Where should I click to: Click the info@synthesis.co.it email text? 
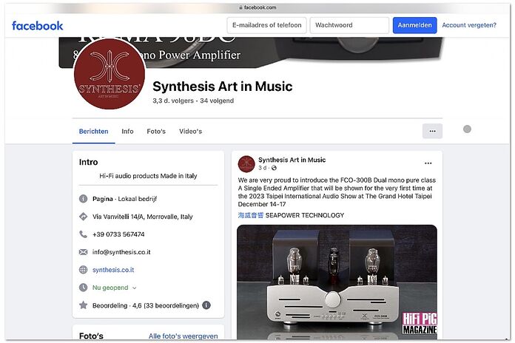[x=121, y=252]
